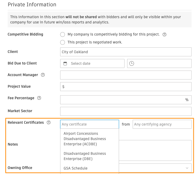Click help icon next to competitive bidding option
The image size is (196, 174).
pyautogui.click(x=164, y=34)
